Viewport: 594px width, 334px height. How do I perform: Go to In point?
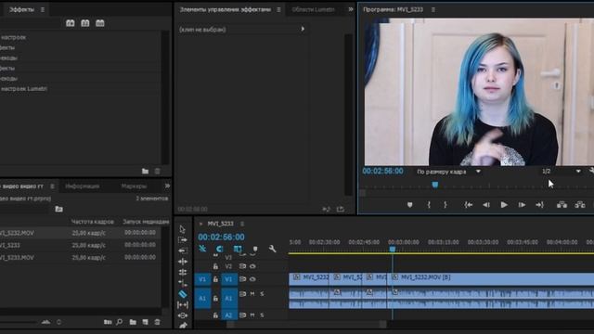pyautogui.click(x=468, y=205)
